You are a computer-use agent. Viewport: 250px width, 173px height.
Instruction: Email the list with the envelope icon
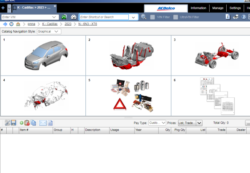43,123
